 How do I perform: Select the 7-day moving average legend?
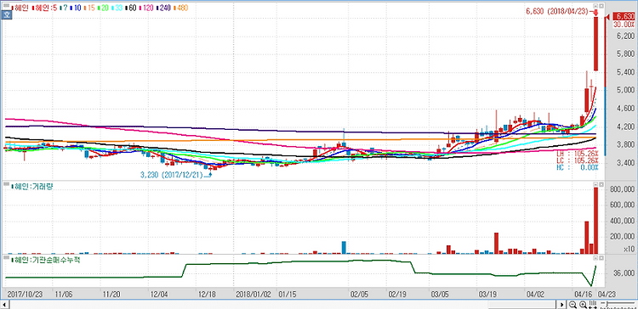pos(64,8)
